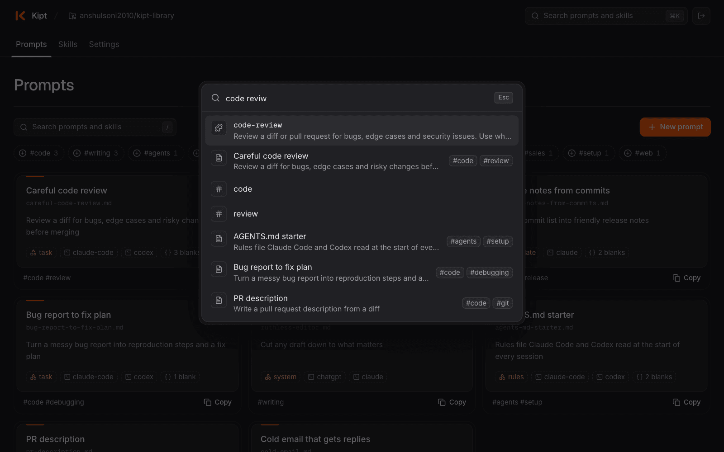
Task: Click the Kipt logo icon
Action: tap(20, 16)
